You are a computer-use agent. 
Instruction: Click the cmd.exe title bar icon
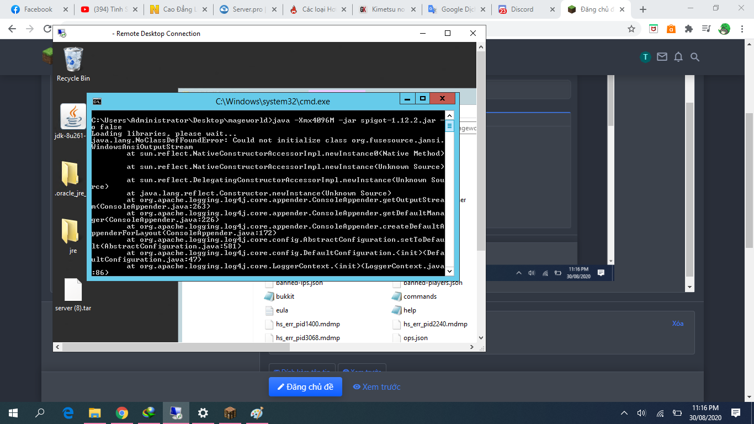click(x=97, y=101)
